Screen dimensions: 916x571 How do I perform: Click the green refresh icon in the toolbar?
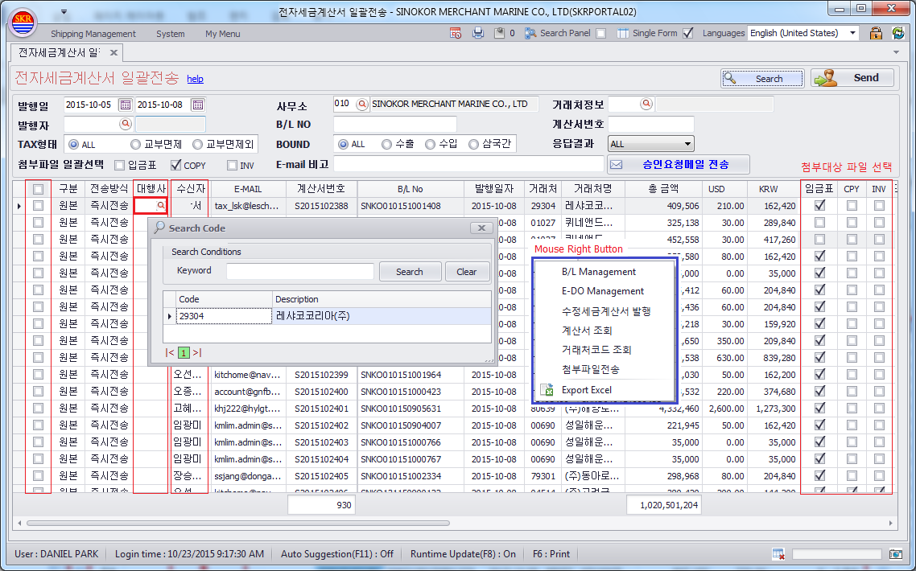pyautogui.click(x=898, y=33)
